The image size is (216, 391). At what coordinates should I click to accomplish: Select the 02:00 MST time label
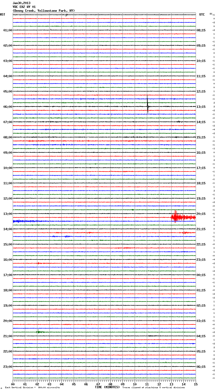click(8, 46)
